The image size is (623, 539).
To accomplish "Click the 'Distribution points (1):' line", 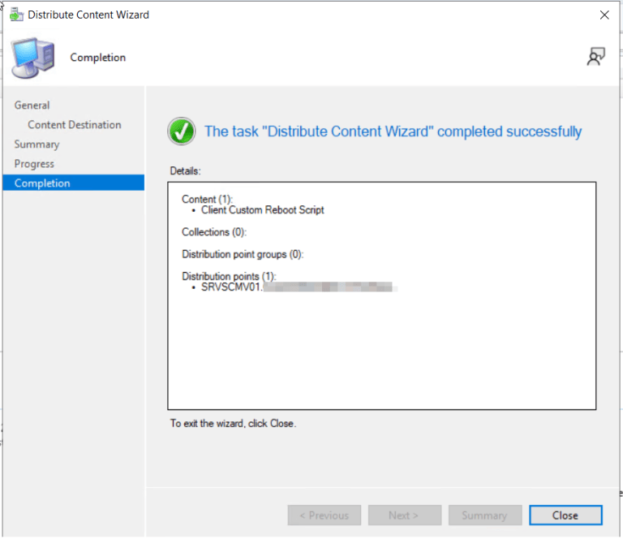I will (x=229, y=276).
